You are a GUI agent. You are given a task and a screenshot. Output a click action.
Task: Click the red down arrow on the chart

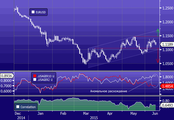pos(158,56)
